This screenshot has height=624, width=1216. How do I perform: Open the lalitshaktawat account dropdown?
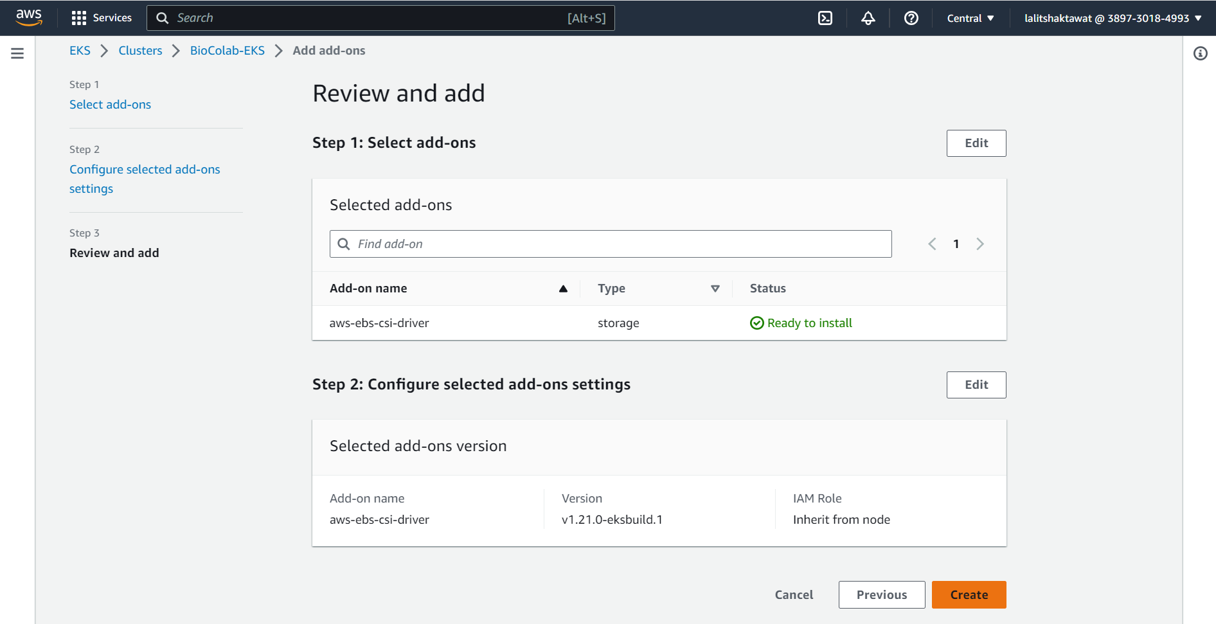(1113, 18)
